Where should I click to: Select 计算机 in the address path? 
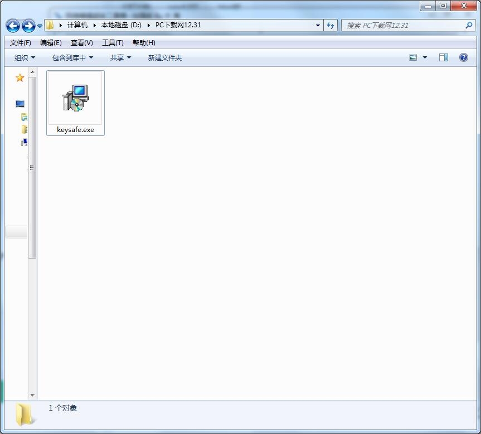[x=77, y=25]
